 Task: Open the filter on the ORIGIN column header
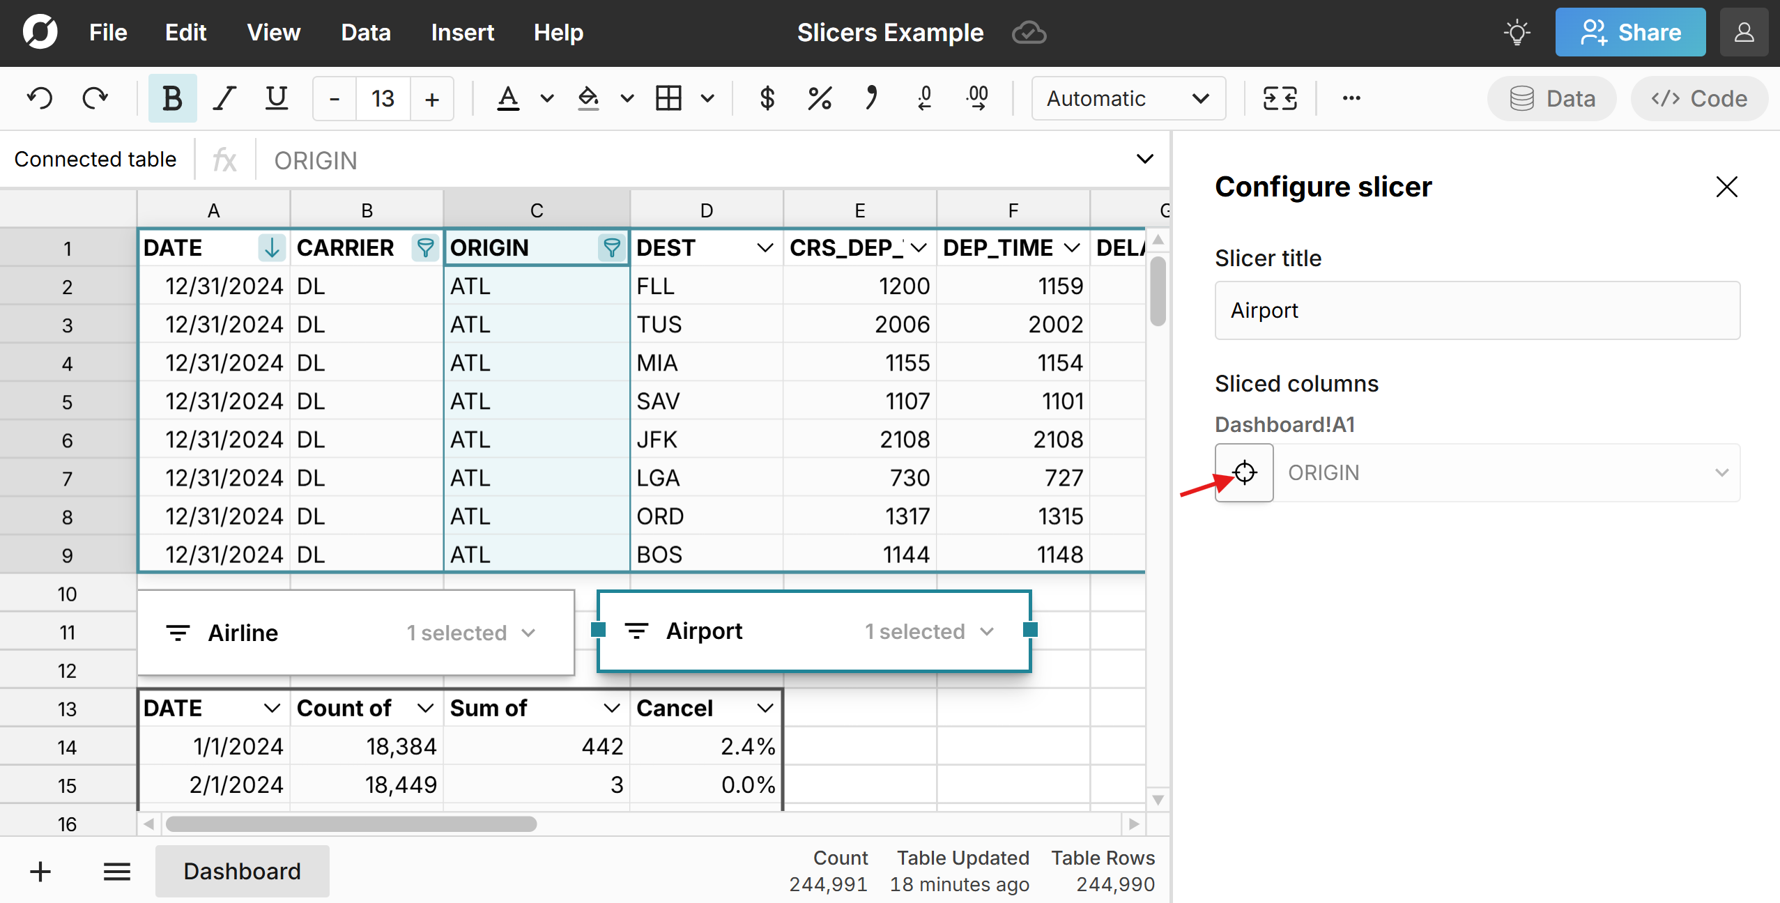pyautogui.click(x=611, y=247)
